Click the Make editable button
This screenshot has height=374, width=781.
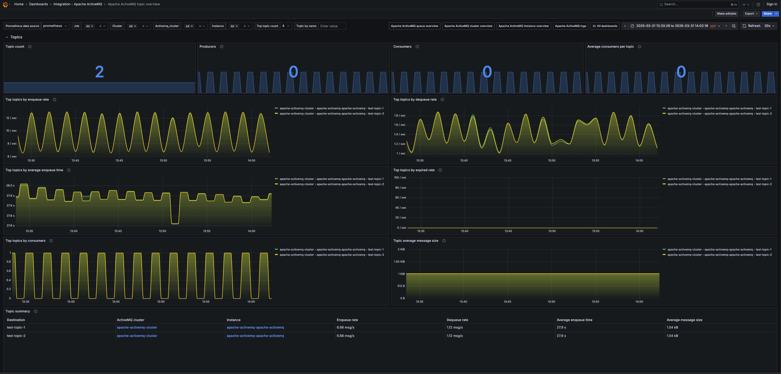[726, 14]
